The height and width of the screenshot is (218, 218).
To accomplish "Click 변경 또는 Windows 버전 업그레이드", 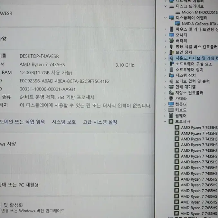I will [33, 211].
